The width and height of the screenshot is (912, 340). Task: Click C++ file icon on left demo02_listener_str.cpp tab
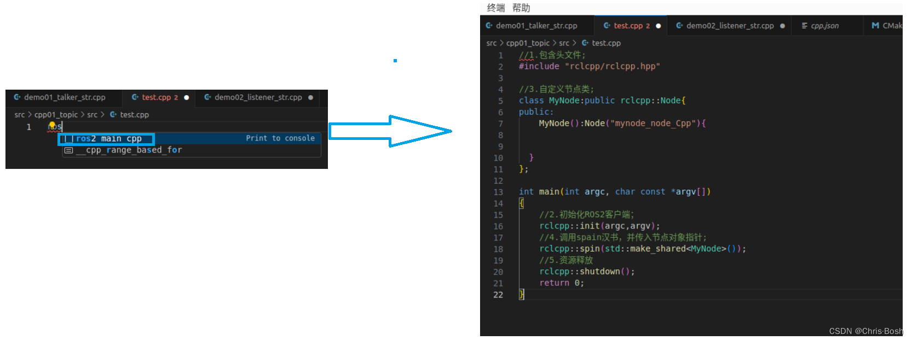tap(207, 97)
